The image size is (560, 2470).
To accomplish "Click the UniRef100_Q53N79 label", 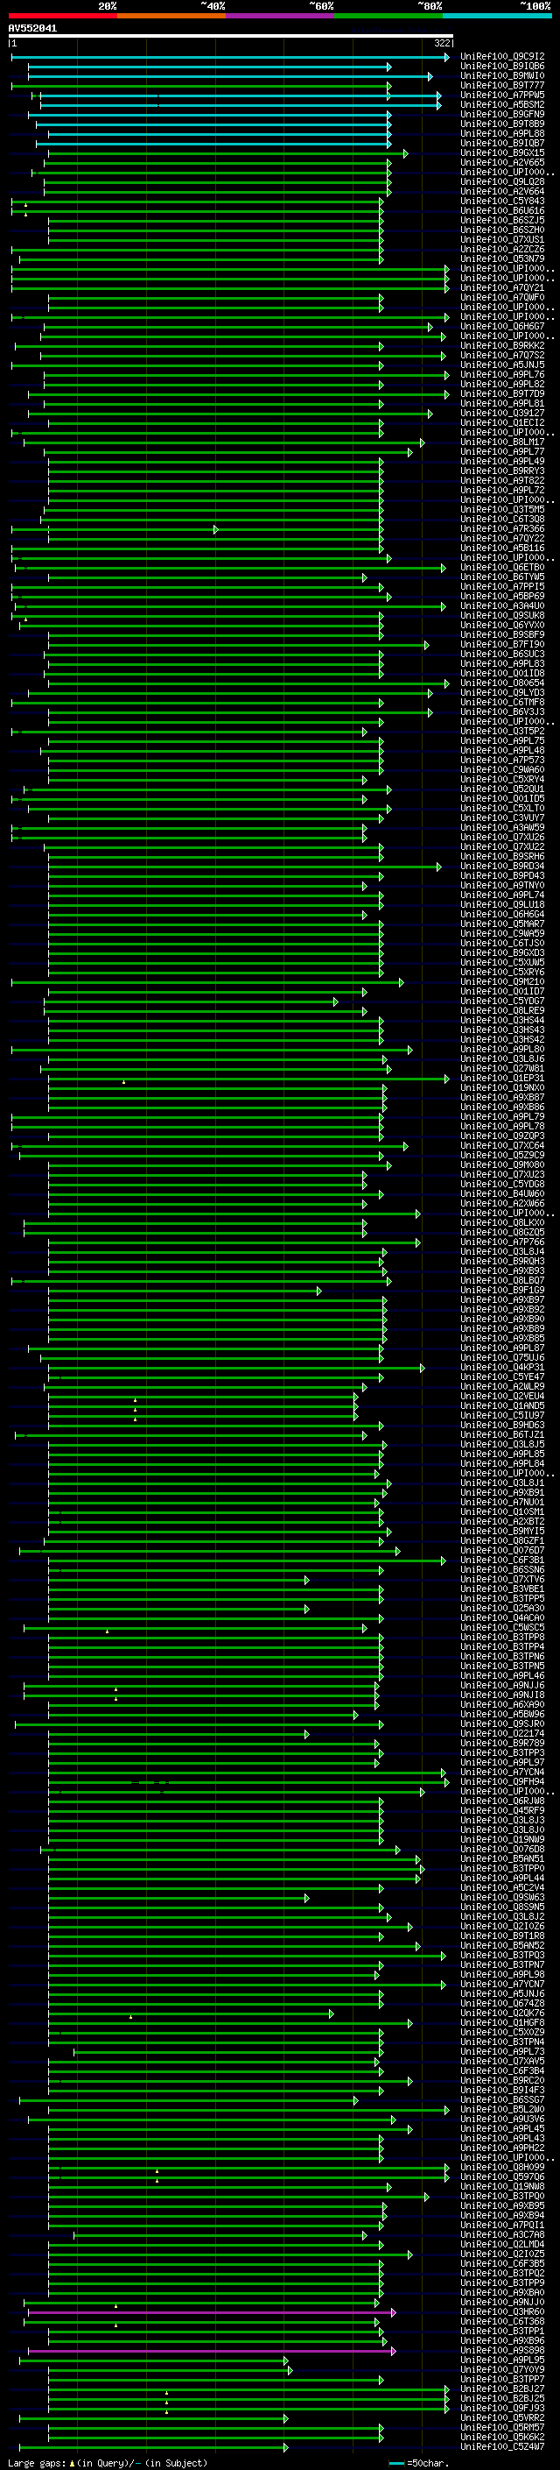I will point(502,258).
